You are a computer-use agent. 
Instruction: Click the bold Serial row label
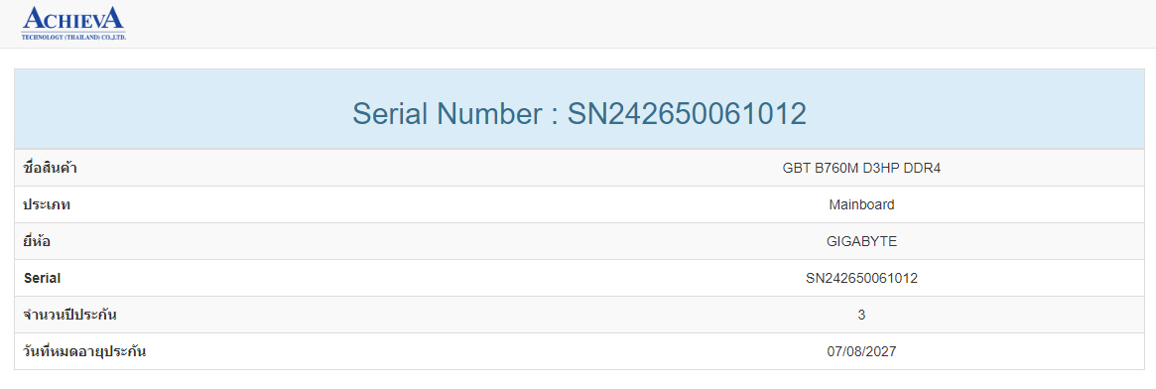click(x=42, y=279)
